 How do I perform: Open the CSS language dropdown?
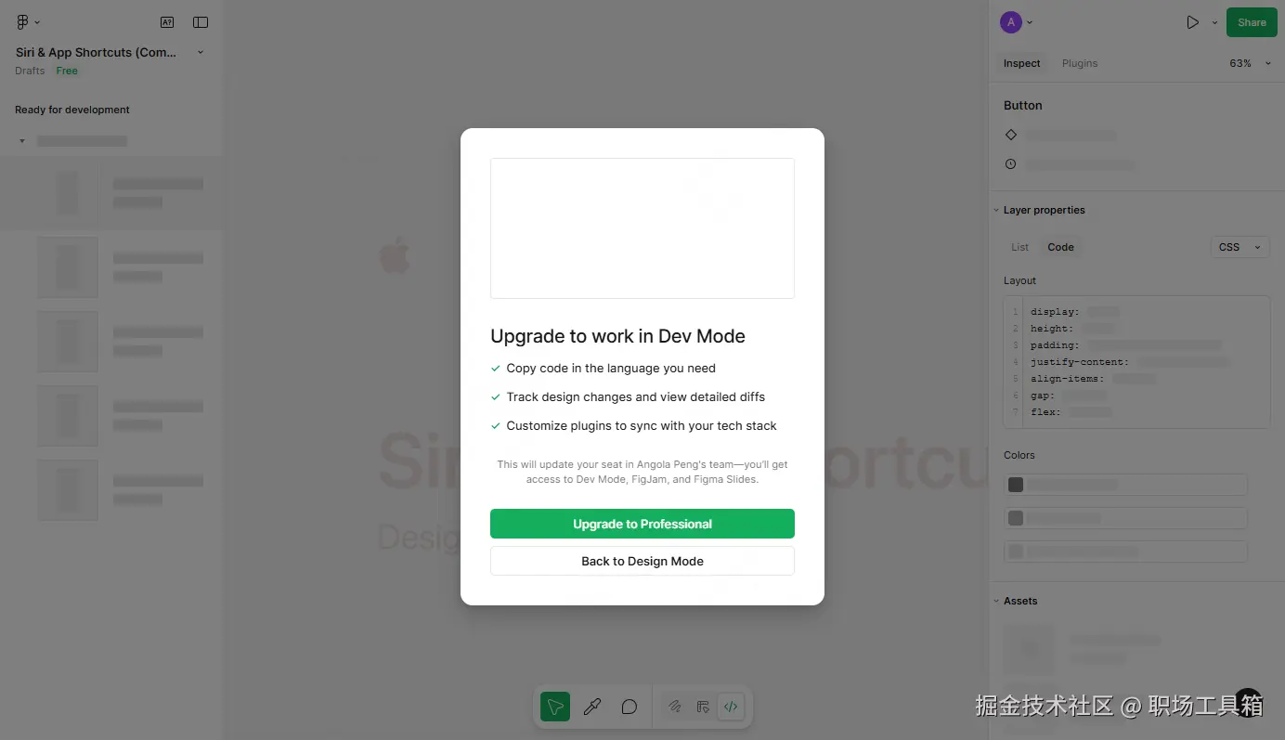[1240, 247]
